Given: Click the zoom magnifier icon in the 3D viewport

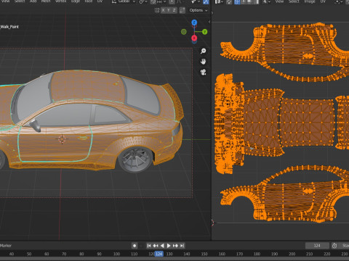Looking at the screenshot, I should [203, 51].
